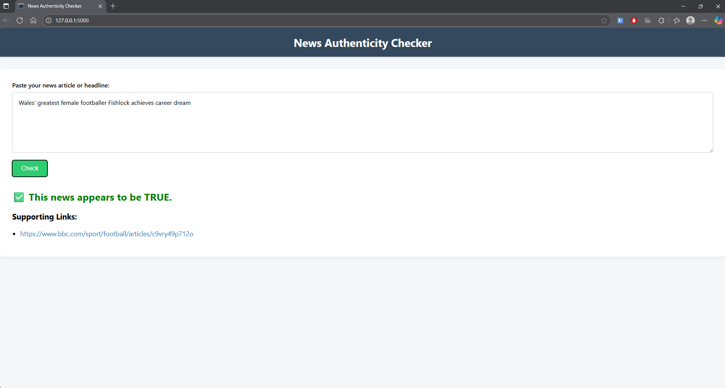Click the green checkmark verdict icon

click(19, 197)
